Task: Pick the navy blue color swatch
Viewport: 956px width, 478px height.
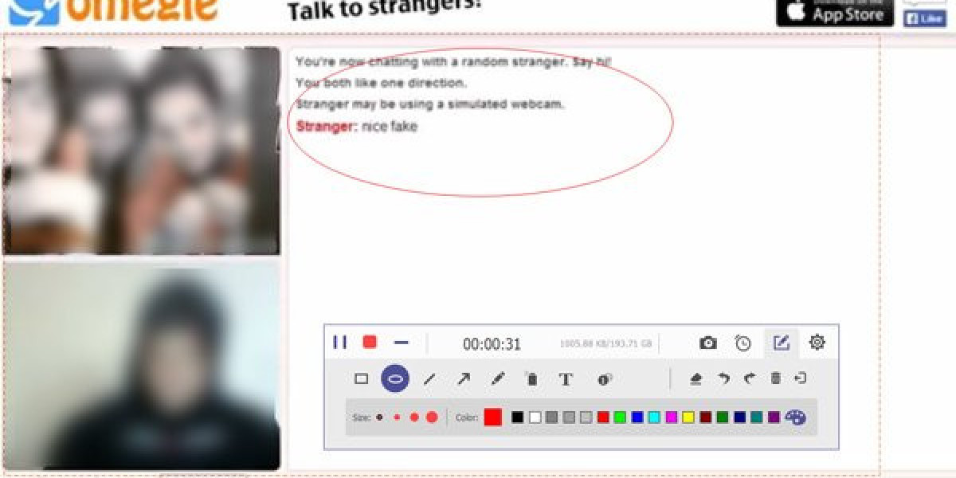Action: [739, 417]
